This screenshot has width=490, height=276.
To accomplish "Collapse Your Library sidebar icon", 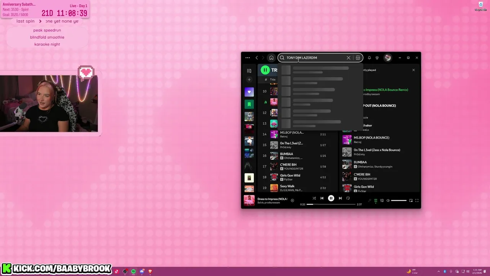I will [x=249, y=71].
